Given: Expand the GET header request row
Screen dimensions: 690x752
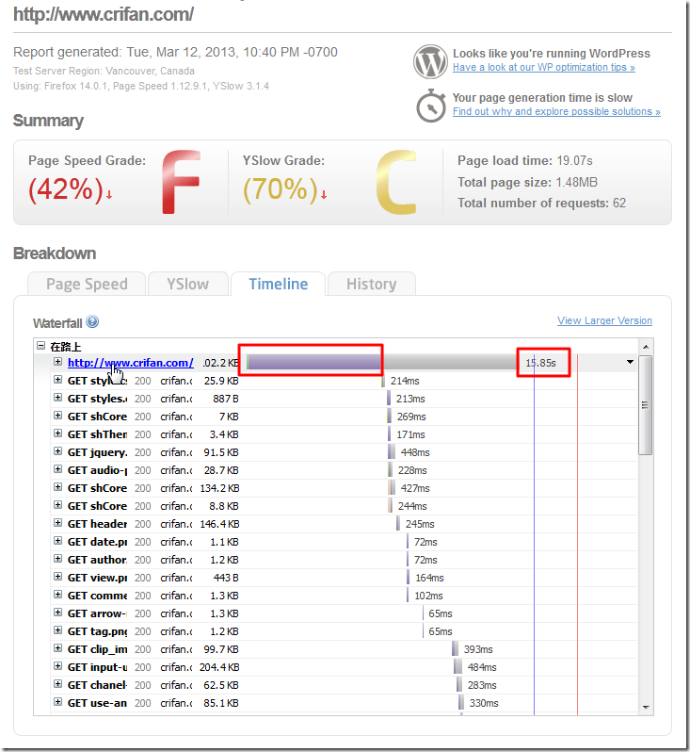Looking at the screenshot, I should 58,523.
